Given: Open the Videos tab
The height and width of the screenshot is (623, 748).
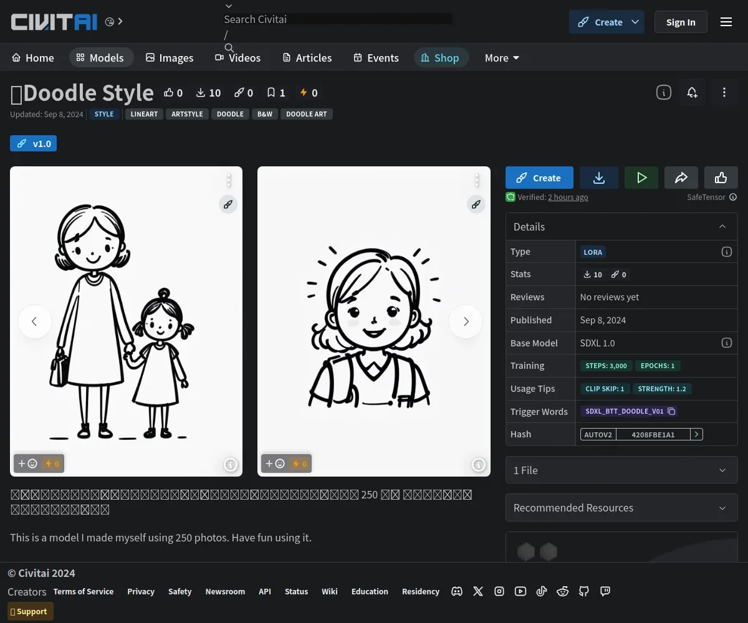Looking at the screenshot, I should pos(238,57).
